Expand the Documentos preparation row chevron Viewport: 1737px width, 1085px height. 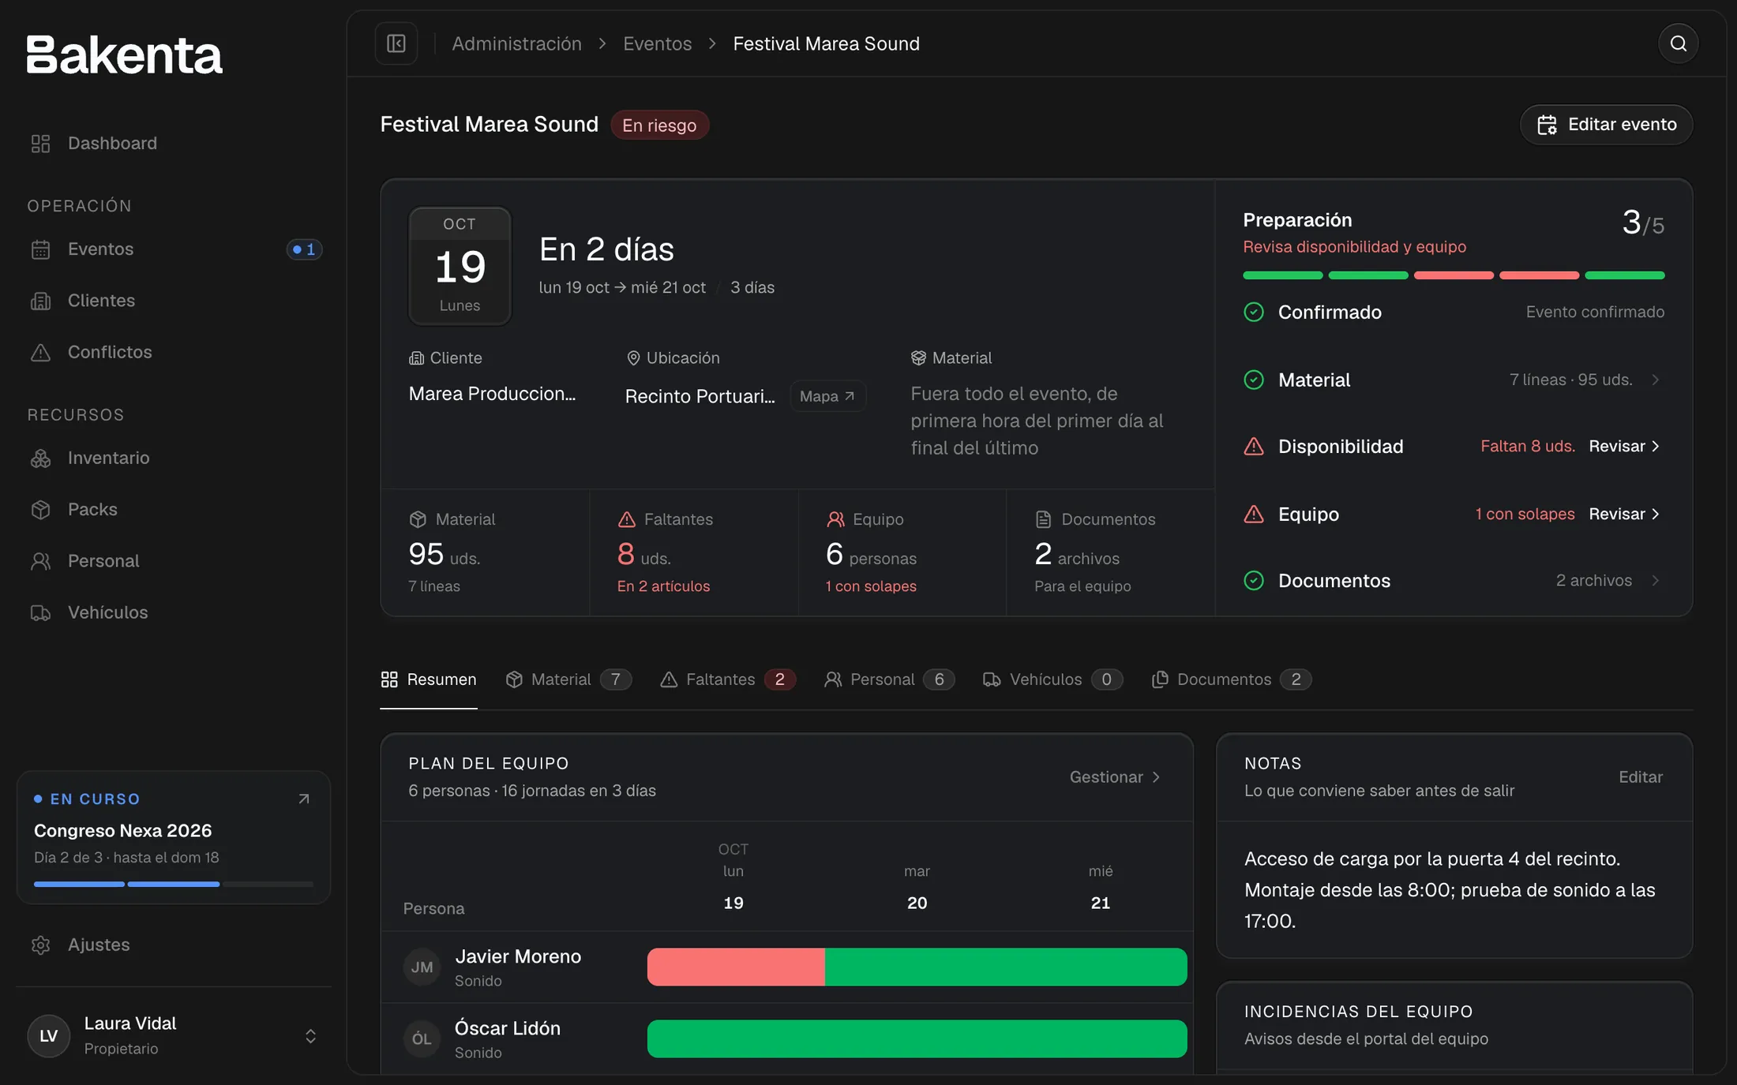point(1656,581)
